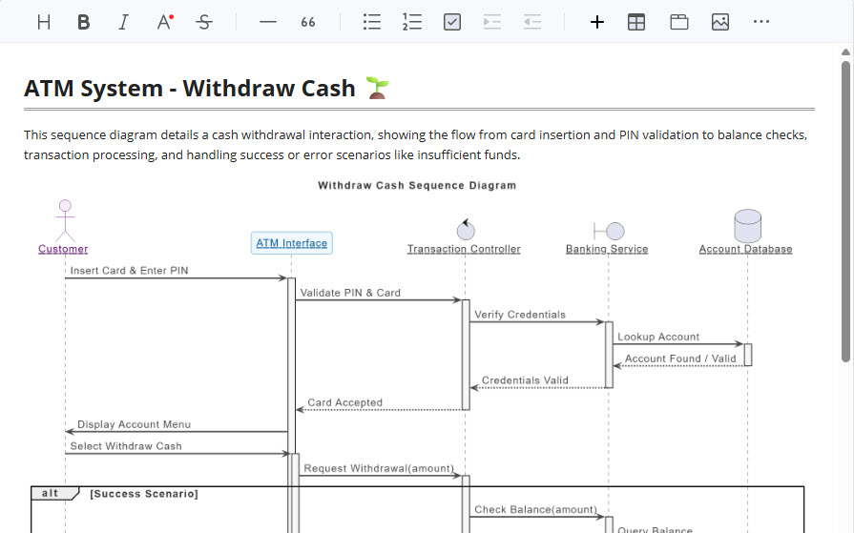Click 'Display Account Menu' message

(x=134, y=424)
